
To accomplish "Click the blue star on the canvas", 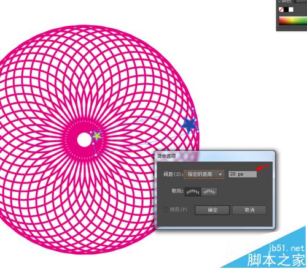I will tap(189, 124).
